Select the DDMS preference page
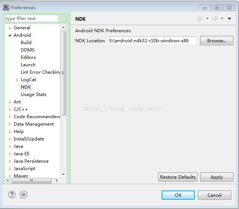Image resolution: width=239 pixels, height=209 pixels. pos(27,50)
